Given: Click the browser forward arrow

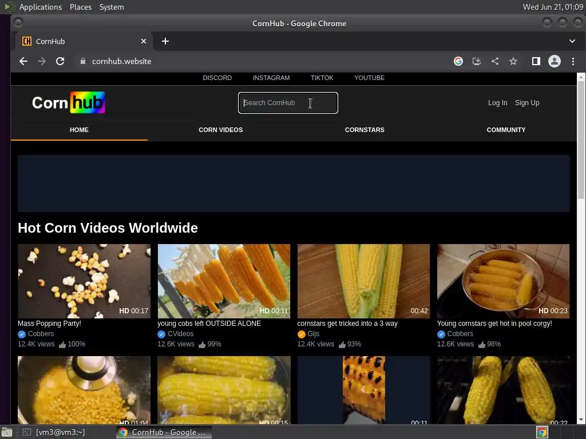Looking at the screenshot, I should [x=41, y=61].
